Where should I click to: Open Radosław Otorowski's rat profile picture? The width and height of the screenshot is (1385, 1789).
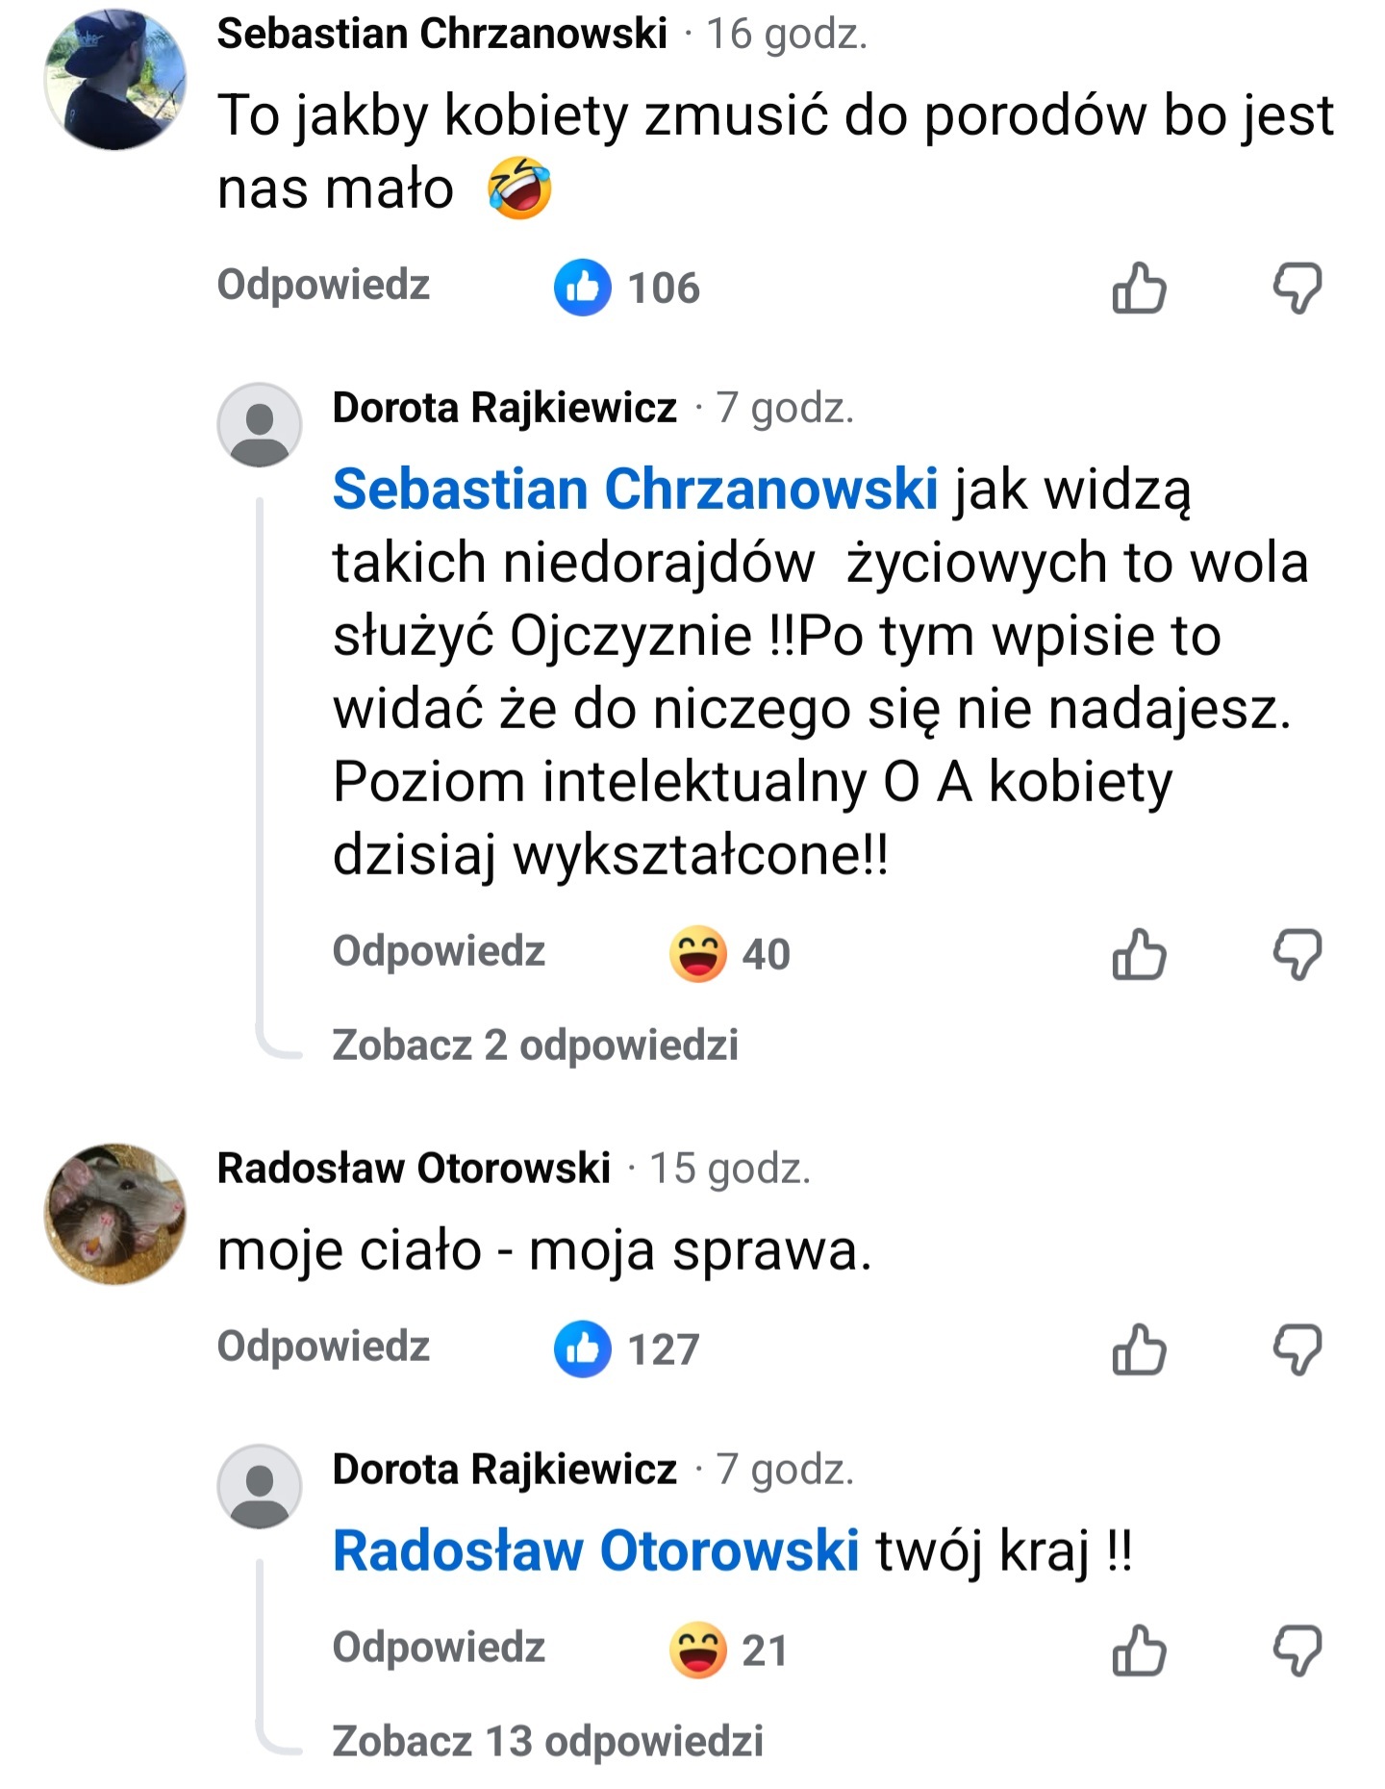(115, 1214)
